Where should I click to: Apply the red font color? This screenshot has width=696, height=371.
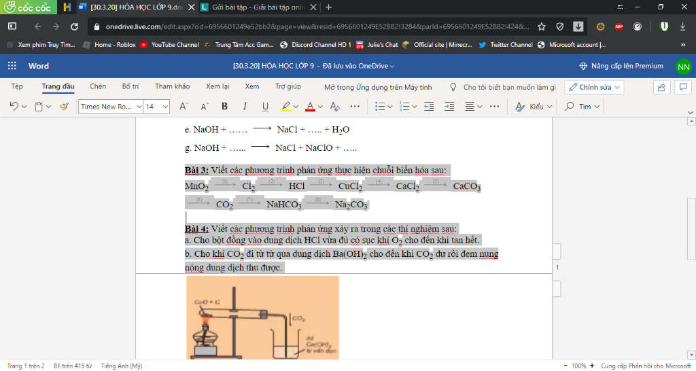tap(310, 107)
